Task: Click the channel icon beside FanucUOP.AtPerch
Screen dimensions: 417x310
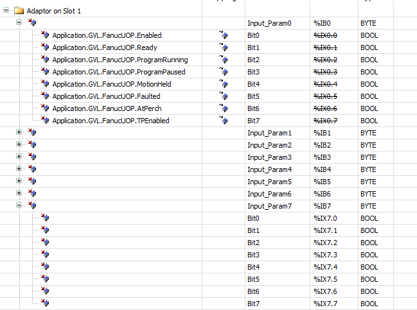Action: (x=45, y=108)
